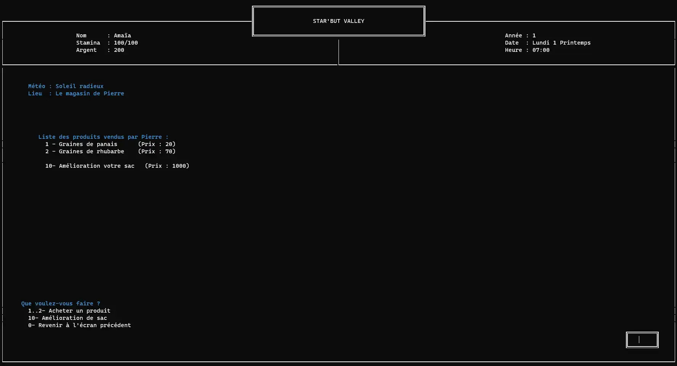Click the Année value in the header
The image size is (677, 366).
(x=534, y=35)
